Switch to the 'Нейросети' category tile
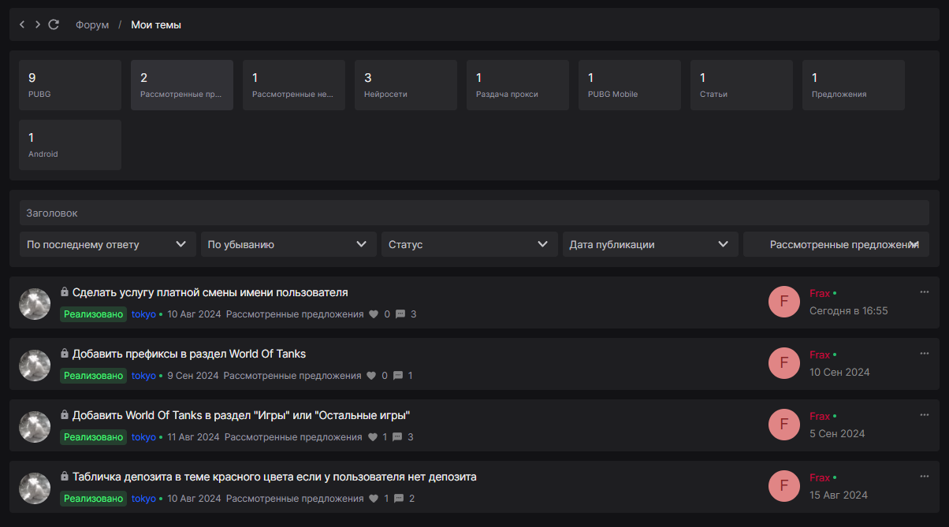The width and height of the screenshot is (949, 527). pos(405,85)
